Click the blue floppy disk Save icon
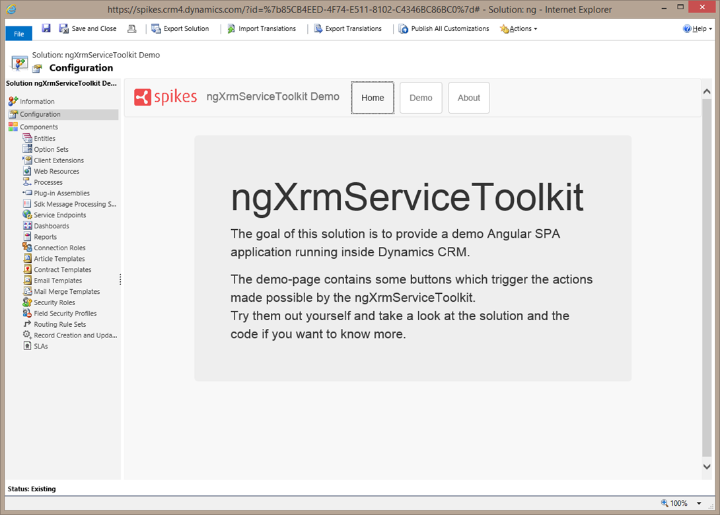720x515 pixels. tap(46, 28)
